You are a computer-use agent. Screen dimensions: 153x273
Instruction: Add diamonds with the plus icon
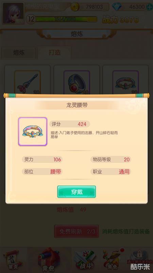(x=149, y=7)
